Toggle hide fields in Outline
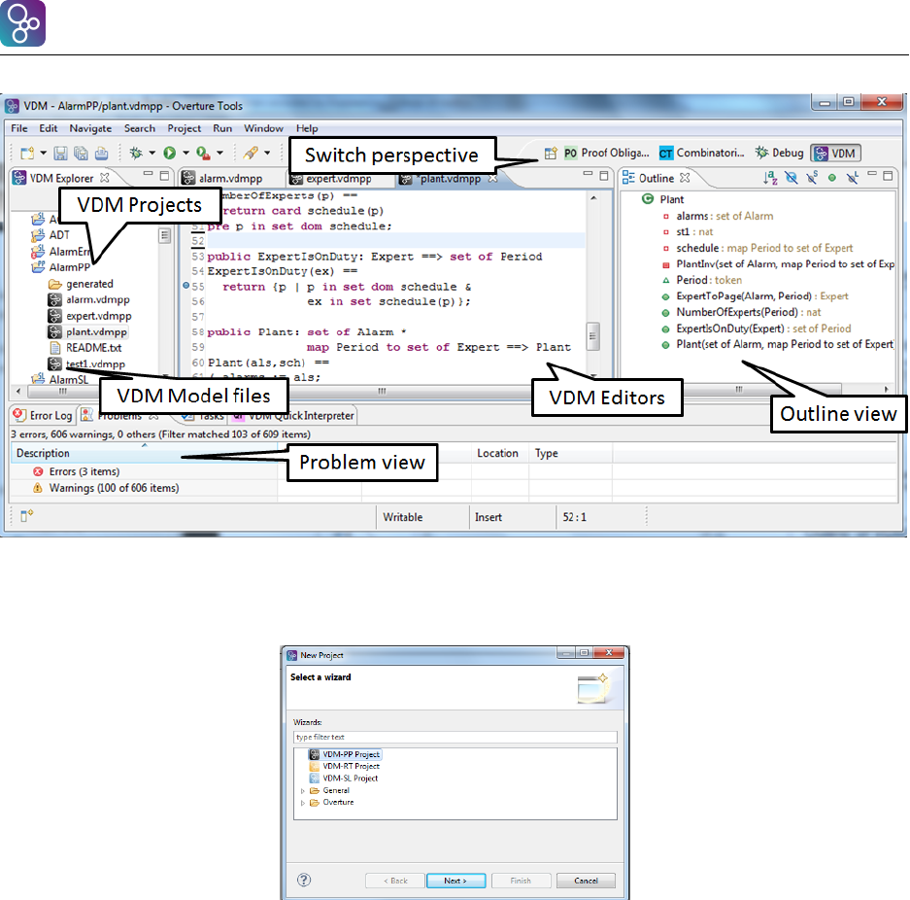 pos(791,178)
